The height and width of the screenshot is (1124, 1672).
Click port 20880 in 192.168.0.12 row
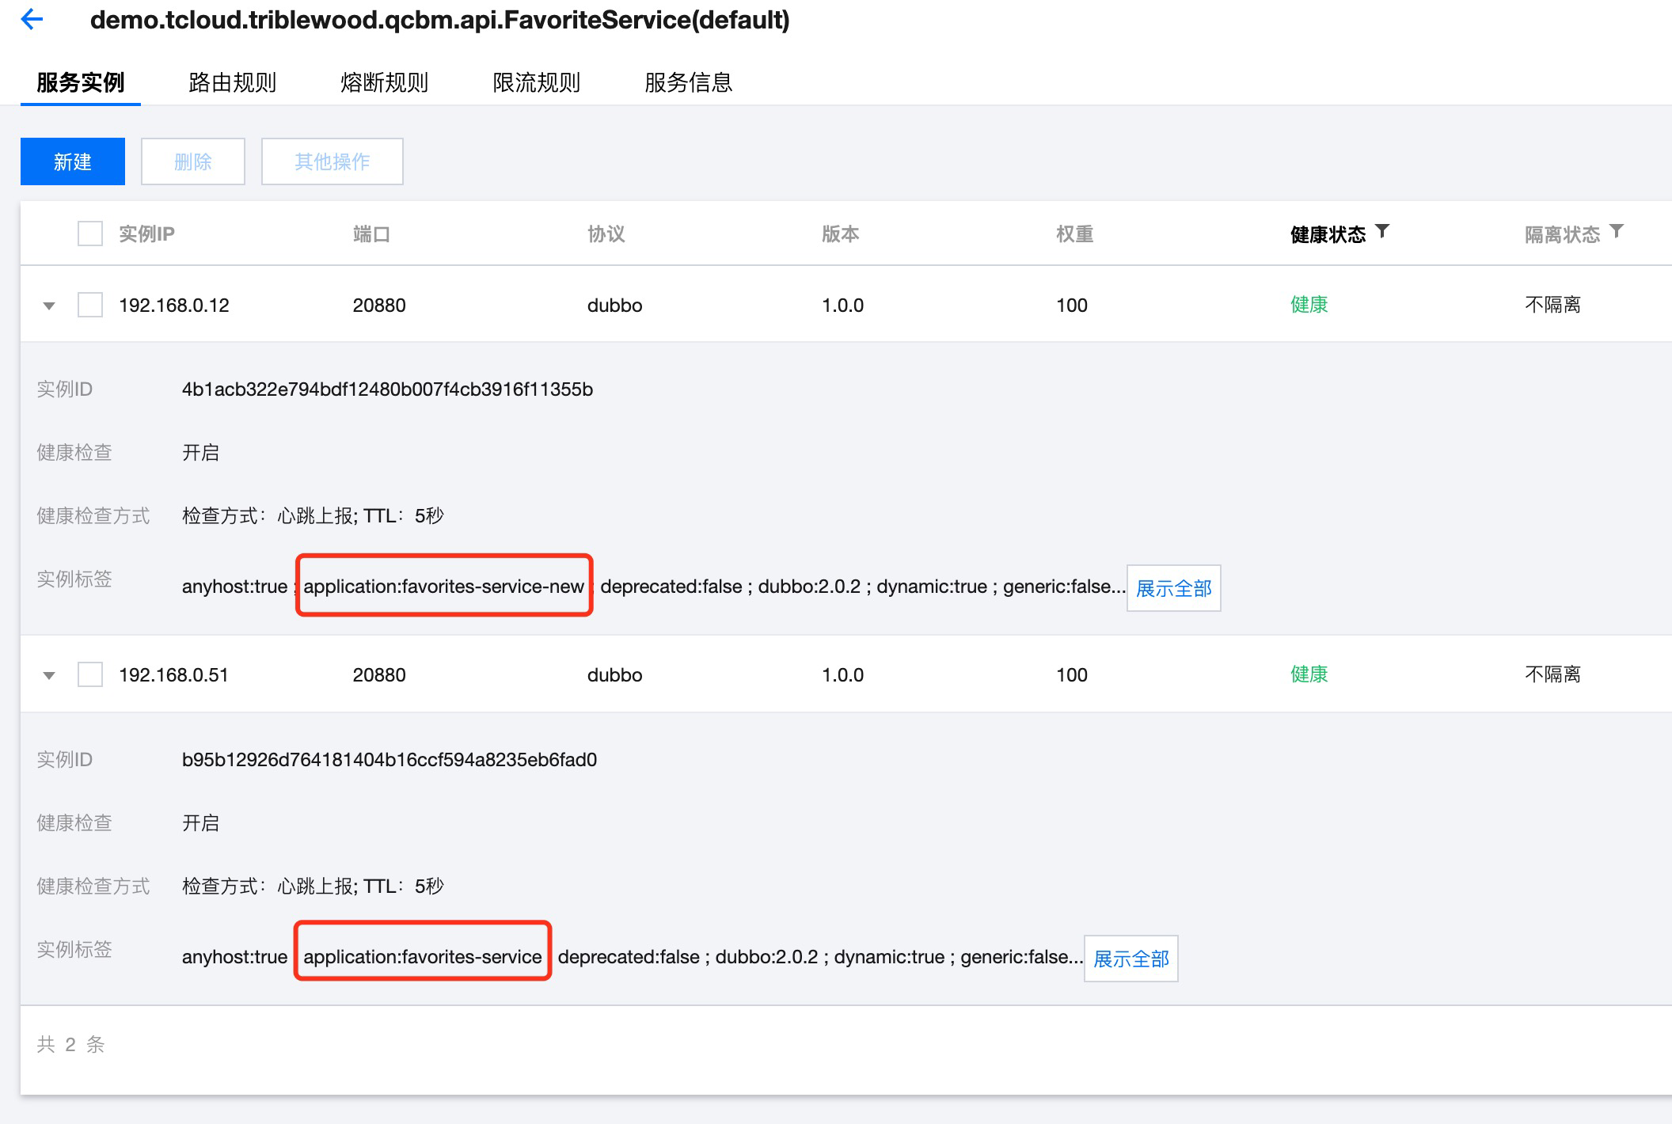pos(379,306)
